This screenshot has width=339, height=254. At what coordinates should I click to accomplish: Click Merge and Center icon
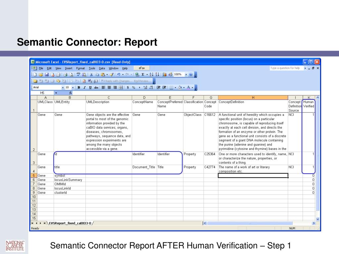121,87
